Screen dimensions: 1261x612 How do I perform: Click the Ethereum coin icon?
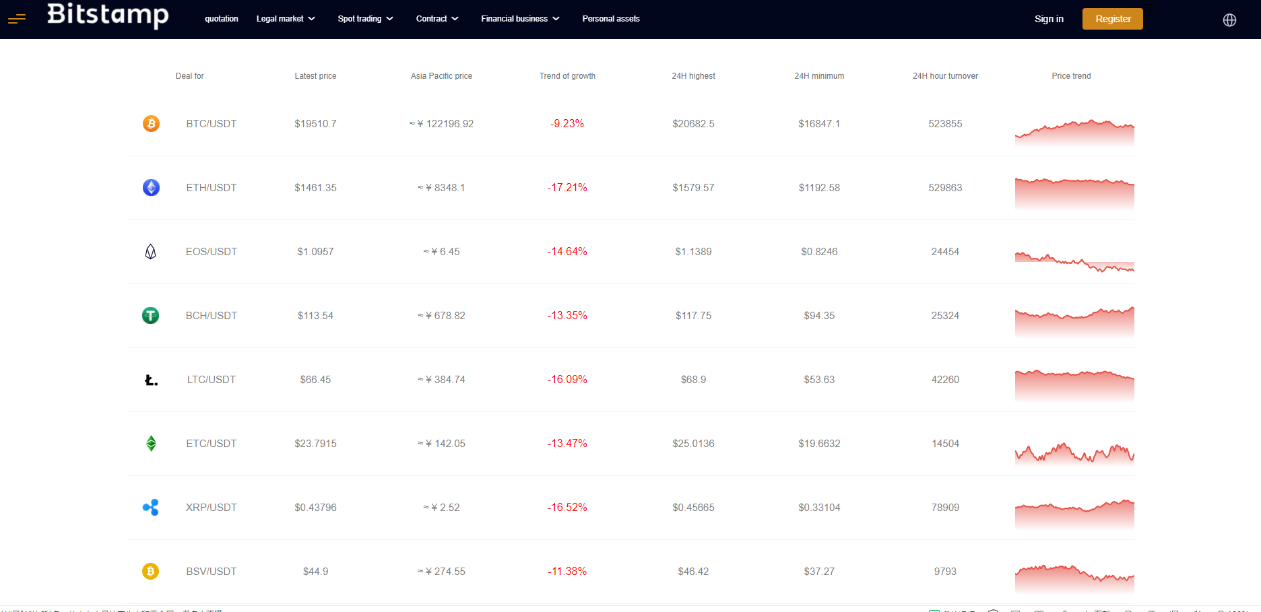151,188
